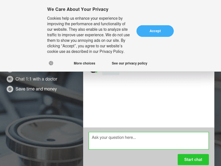Open the More choices cookie options
Screen dimensions: 221x166
(84, 63)
